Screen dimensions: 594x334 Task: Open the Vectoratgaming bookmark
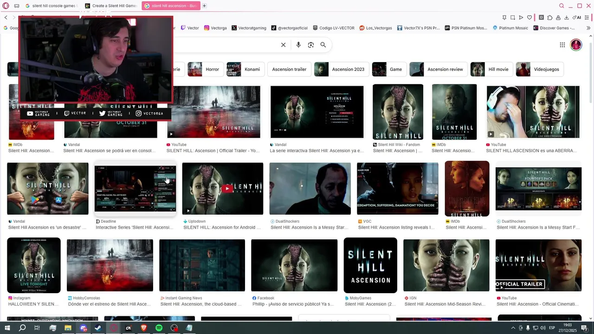tap(249, 28)
